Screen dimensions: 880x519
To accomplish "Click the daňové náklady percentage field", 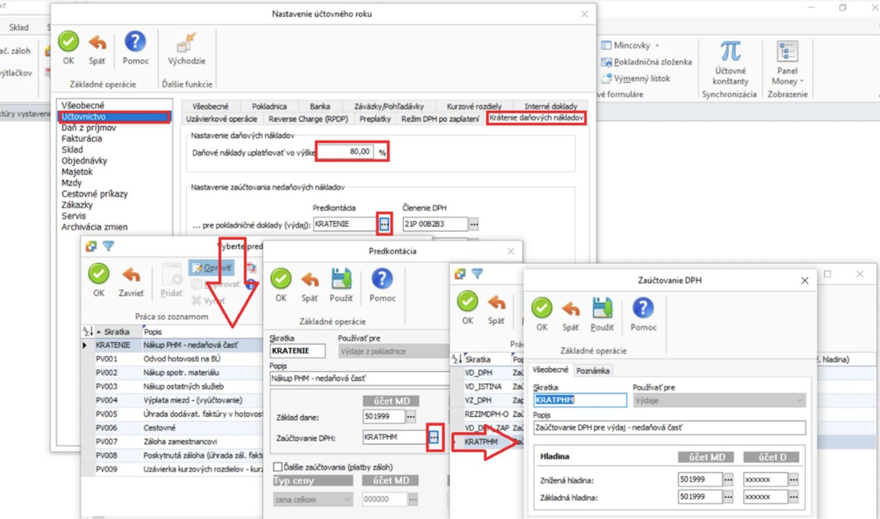I will 345,152.
